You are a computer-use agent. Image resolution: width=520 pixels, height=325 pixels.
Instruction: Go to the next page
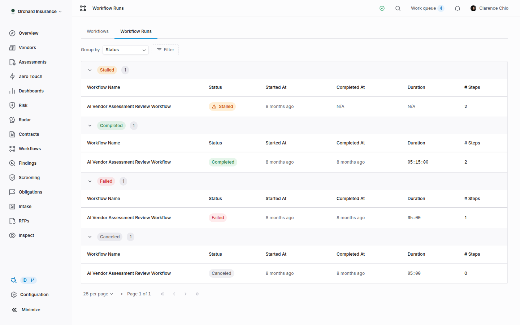186,294
